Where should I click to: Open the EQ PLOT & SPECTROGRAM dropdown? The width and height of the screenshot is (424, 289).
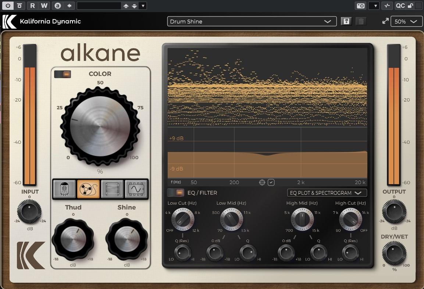coord(327,193)
